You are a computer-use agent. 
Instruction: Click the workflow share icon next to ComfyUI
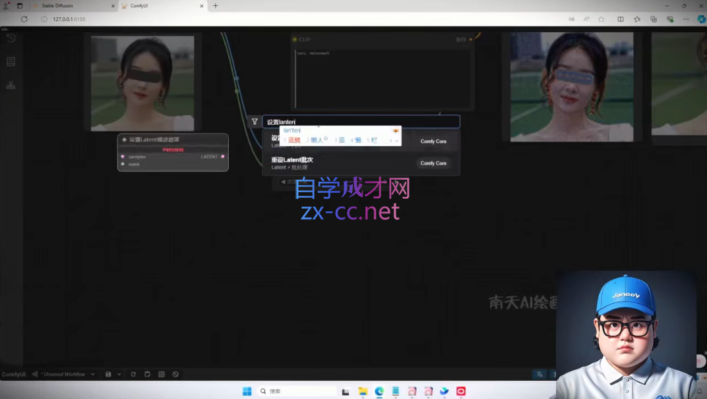35,374
